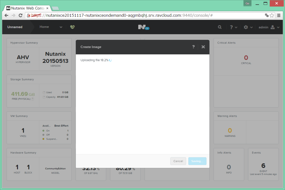The width and height of the screenshot is (285, 190).
Task: Click the help icon beside Used storage
Action: [x=44, y=92]
